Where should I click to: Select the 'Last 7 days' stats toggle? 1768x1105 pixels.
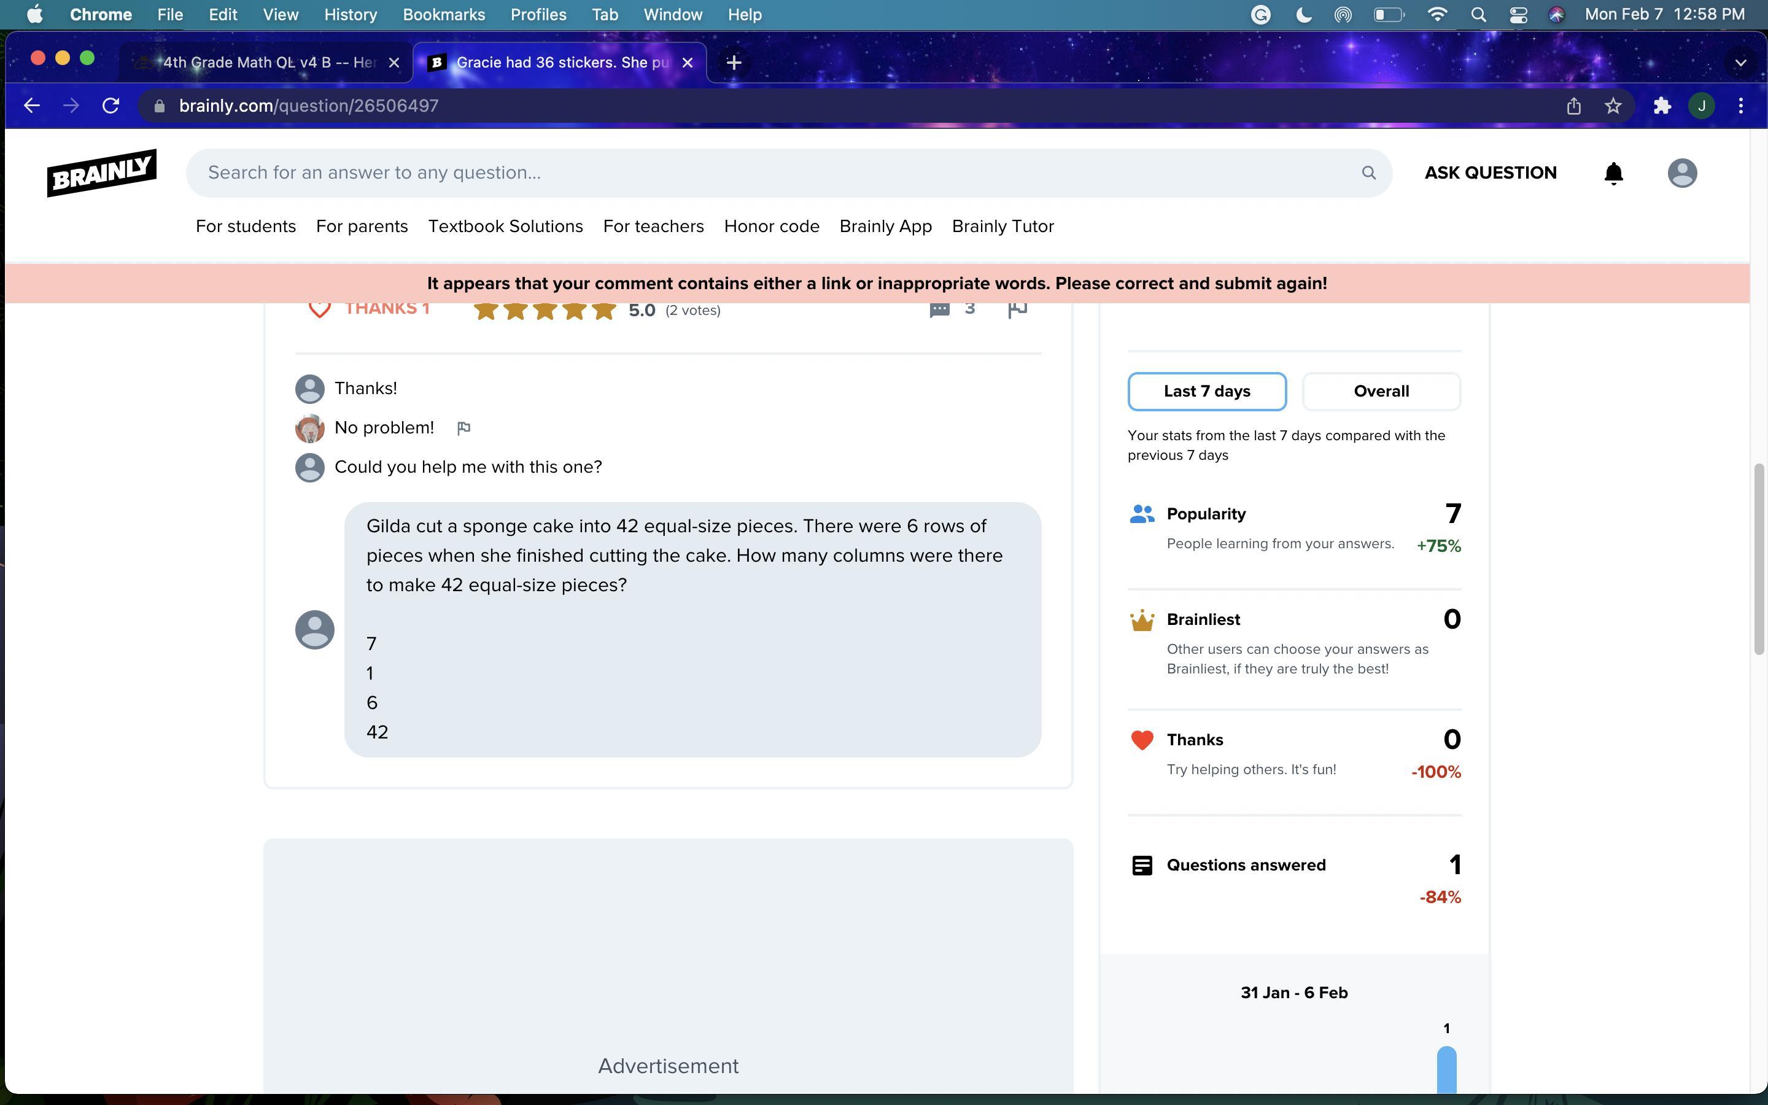pos(1206,391)
